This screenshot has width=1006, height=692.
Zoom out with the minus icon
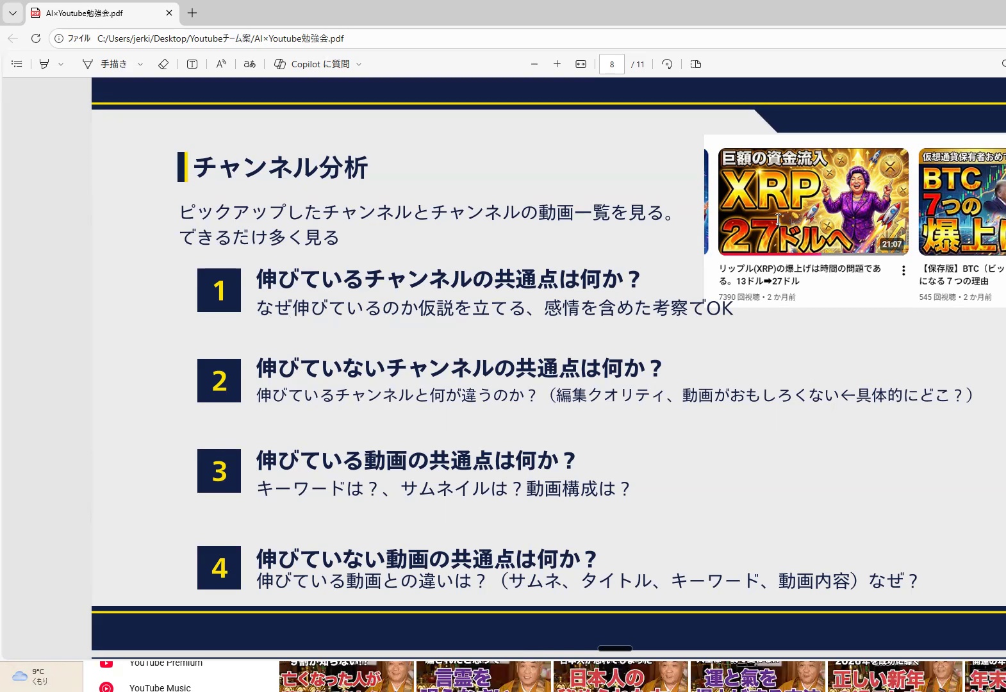coord(534,64)
